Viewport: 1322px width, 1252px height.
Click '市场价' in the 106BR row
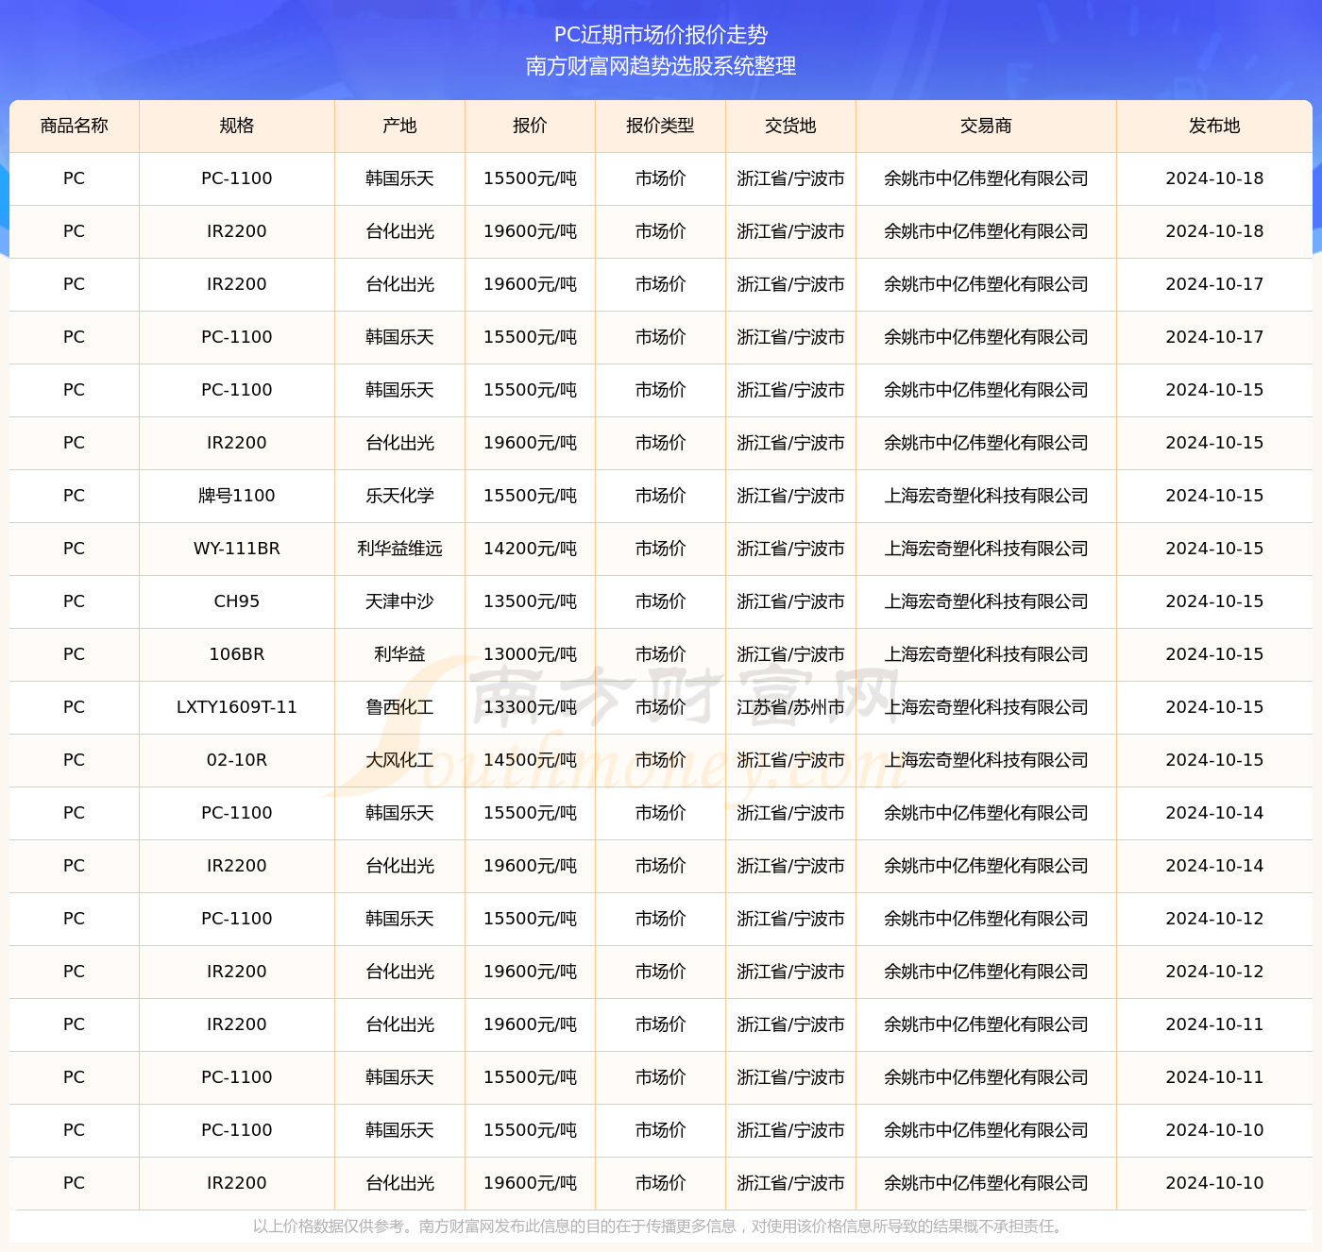pos(660,654)
